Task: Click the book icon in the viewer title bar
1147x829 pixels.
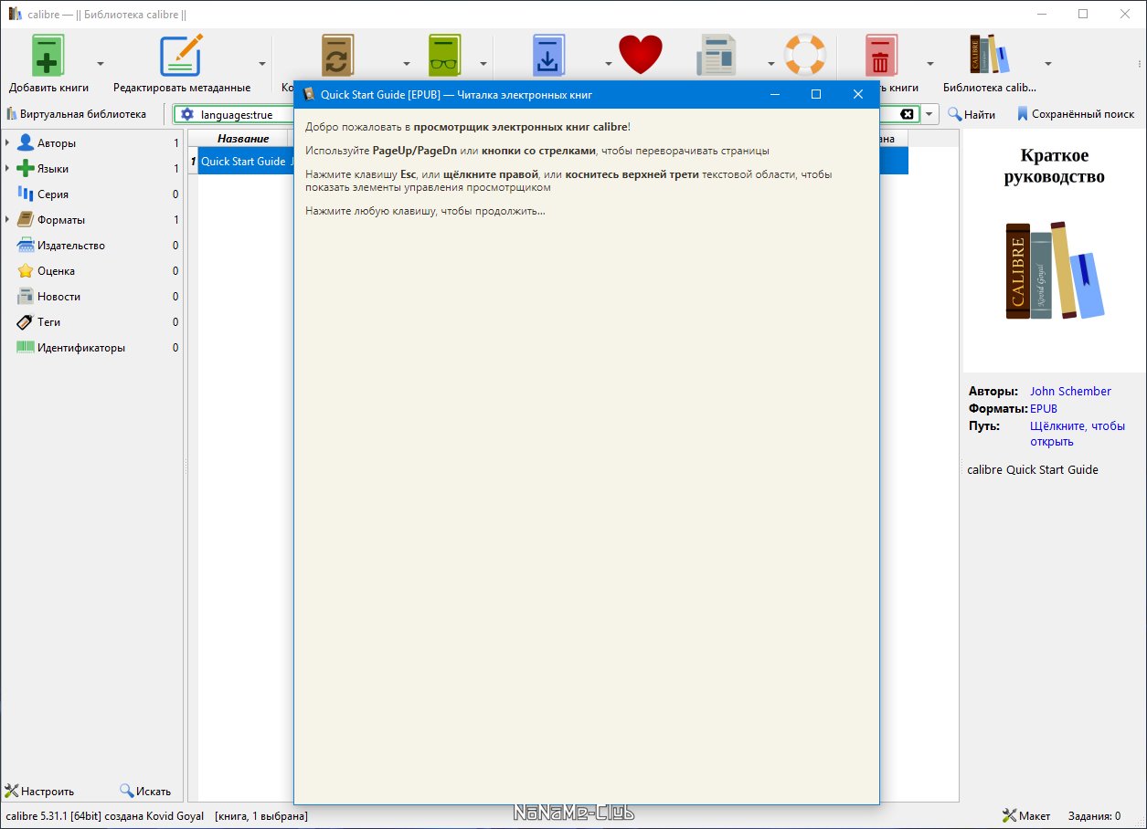Action: (309, 94)
